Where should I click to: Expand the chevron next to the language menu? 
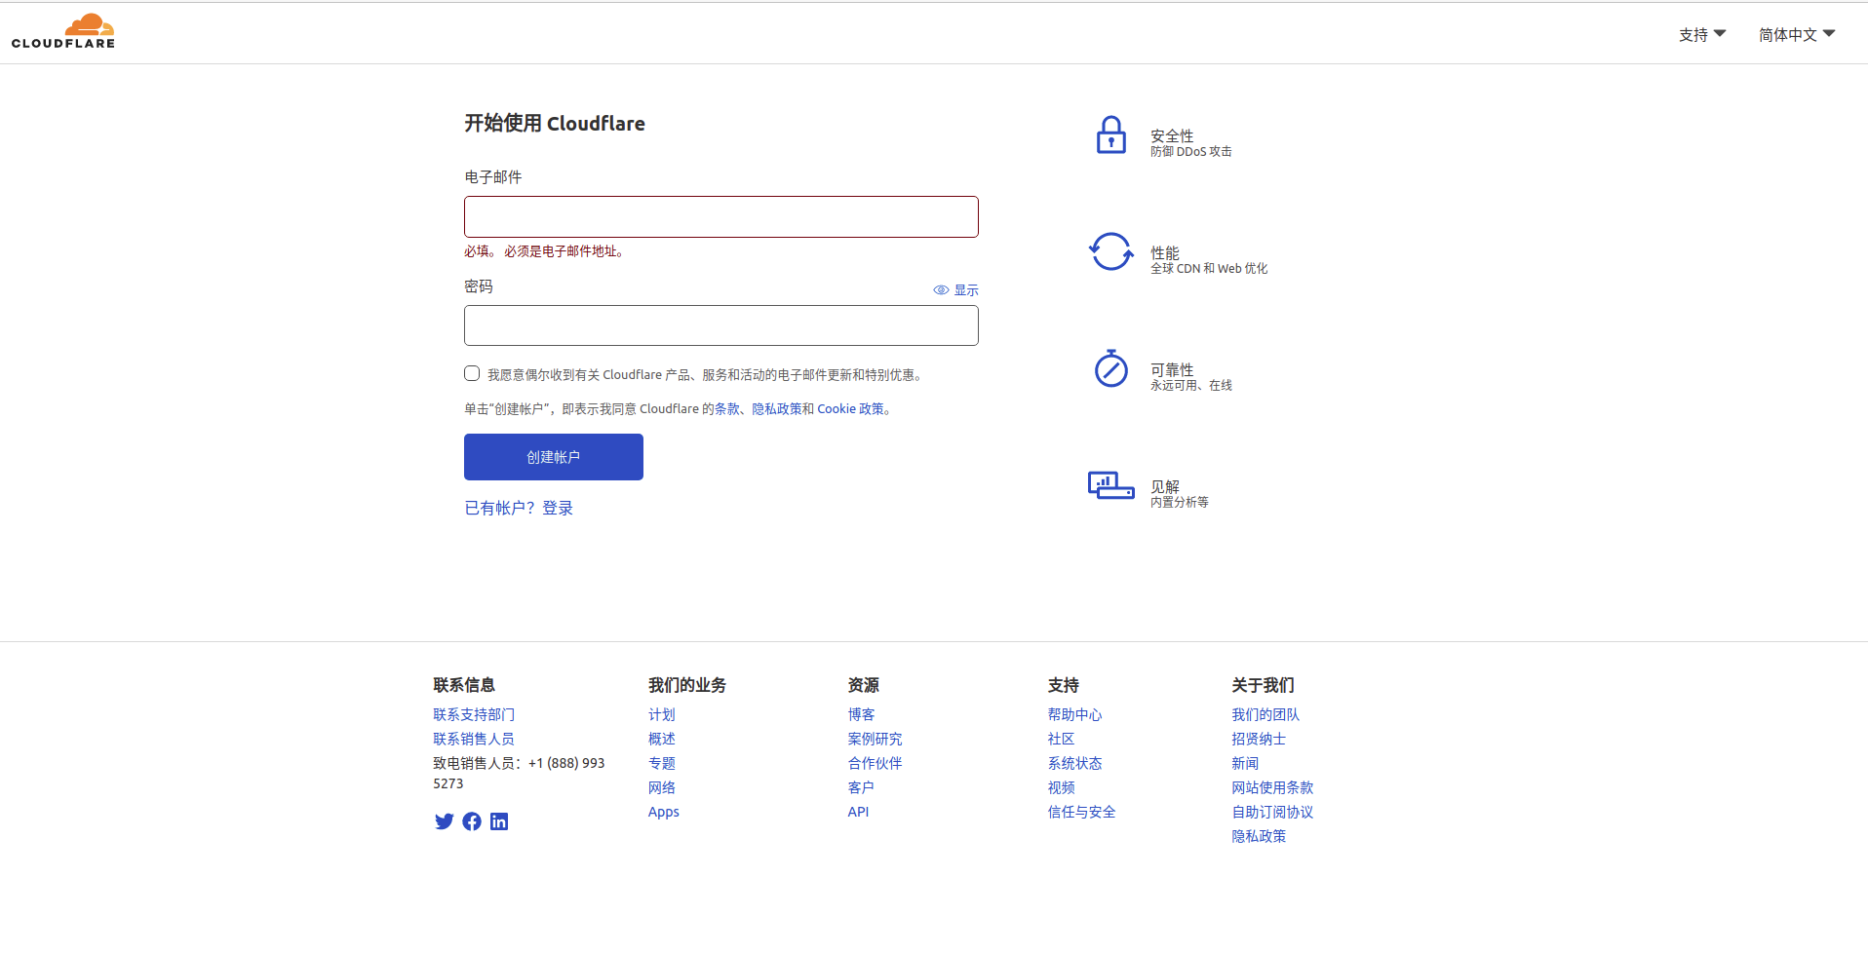pos(1834,34)
